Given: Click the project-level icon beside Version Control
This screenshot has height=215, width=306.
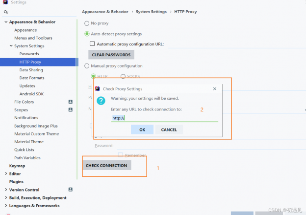Looking at the screenshot, I should (70, 190).
